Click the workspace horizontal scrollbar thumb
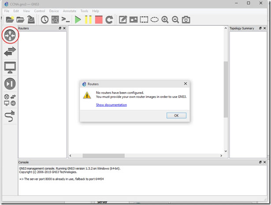Image resolution: width=271 pixels, height=205 pixels. coord(104,156)
